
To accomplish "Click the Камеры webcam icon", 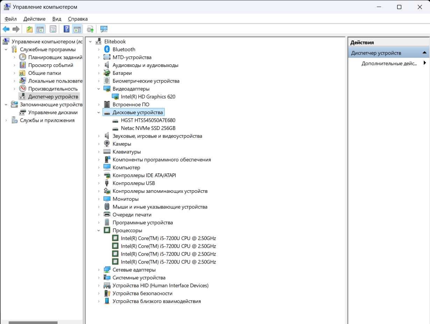I will pos(107,144).
